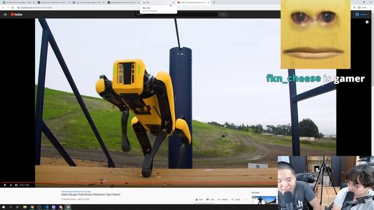The image size is (374, 210).
Task: Open Windows taskbar search
Action: click(11, 207)
